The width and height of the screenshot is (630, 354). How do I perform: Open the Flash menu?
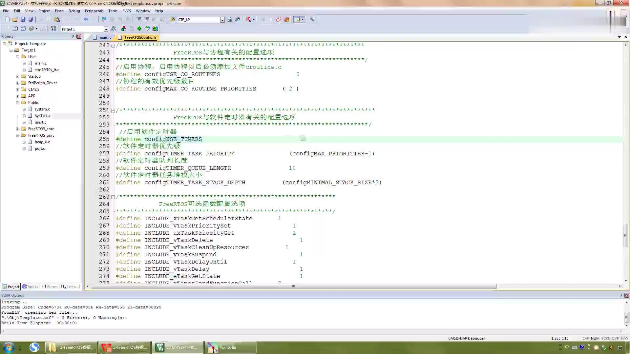point(59,11)
